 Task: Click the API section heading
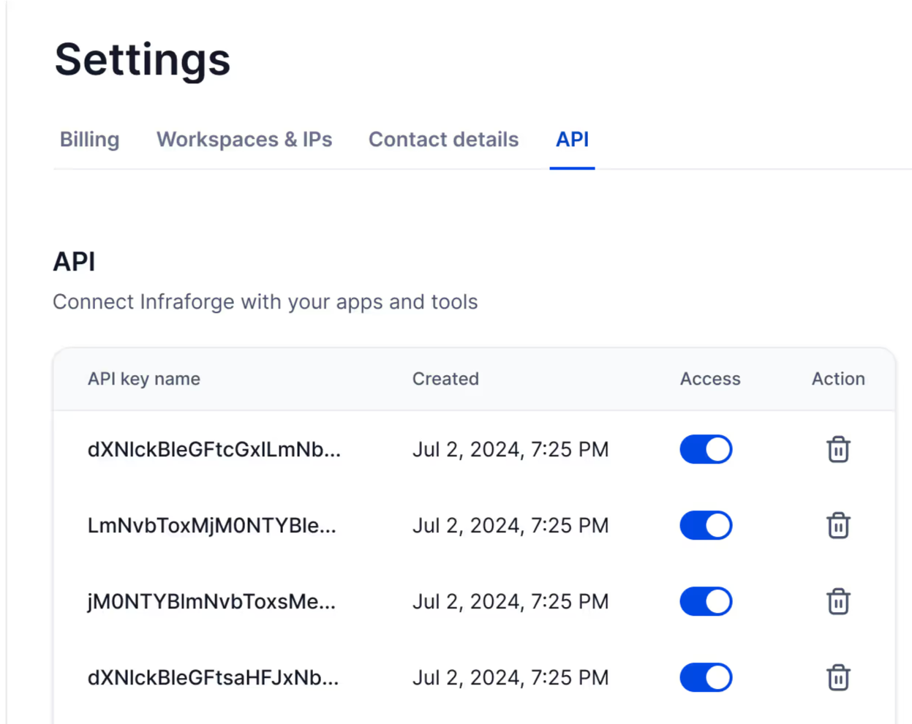pyautogui.click(x=74, y=261)
